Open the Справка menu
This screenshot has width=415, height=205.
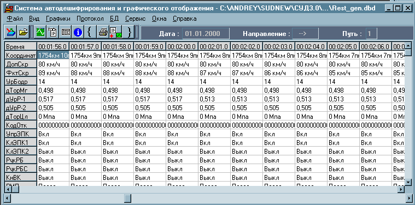(184, 19)
